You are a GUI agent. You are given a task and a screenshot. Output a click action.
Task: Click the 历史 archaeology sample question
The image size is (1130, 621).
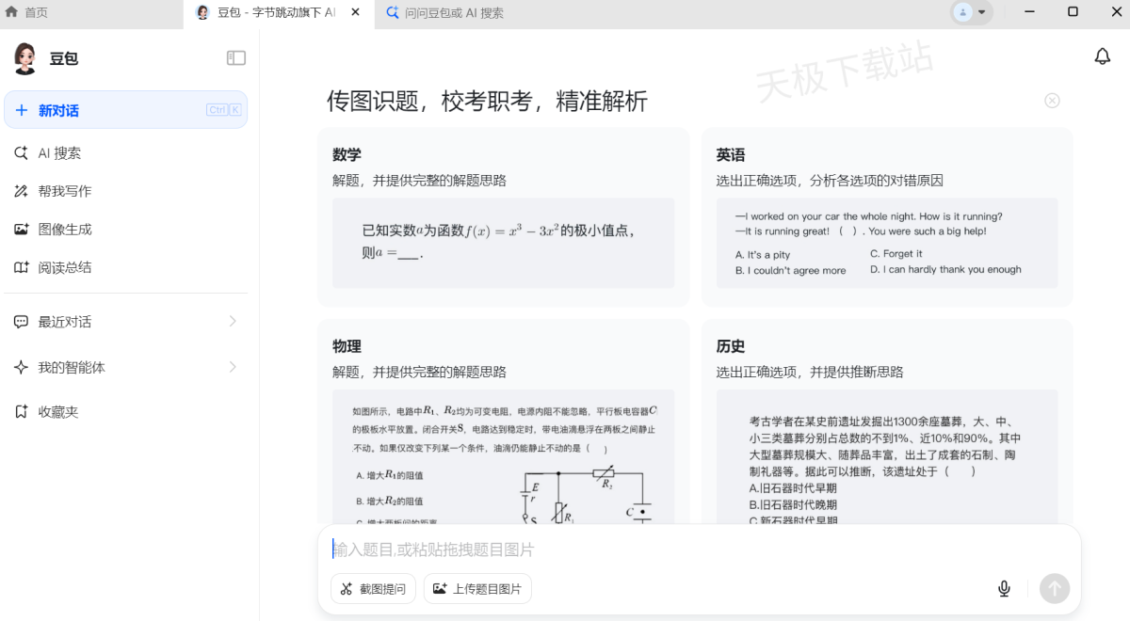887,457
